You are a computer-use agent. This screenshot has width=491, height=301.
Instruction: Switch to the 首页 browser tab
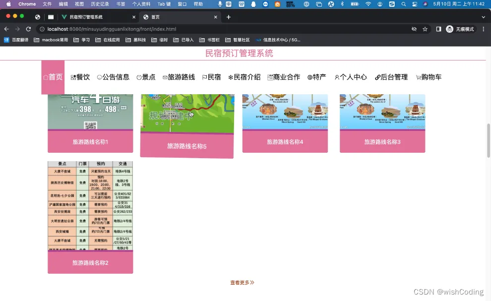(x=181, y=17)
